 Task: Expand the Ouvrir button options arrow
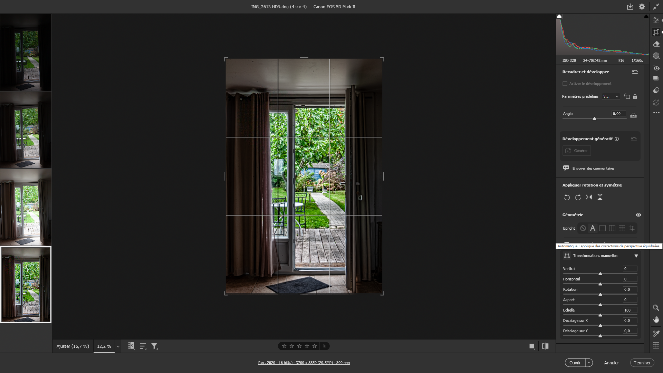click(x=589, y=363)
